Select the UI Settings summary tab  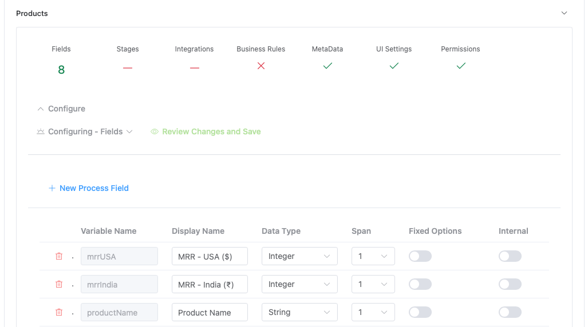pos(394,49)
